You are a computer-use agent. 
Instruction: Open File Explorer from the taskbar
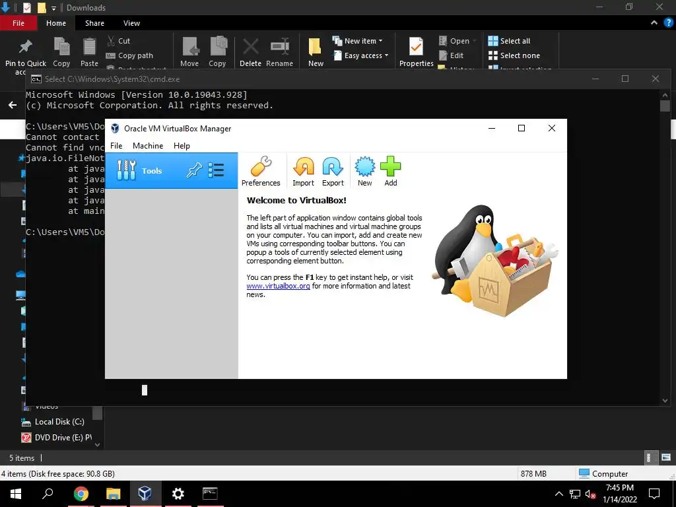113,493
